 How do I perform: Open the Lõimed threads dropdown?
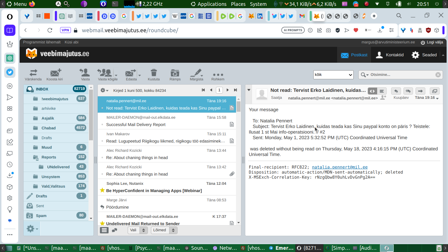164,230
